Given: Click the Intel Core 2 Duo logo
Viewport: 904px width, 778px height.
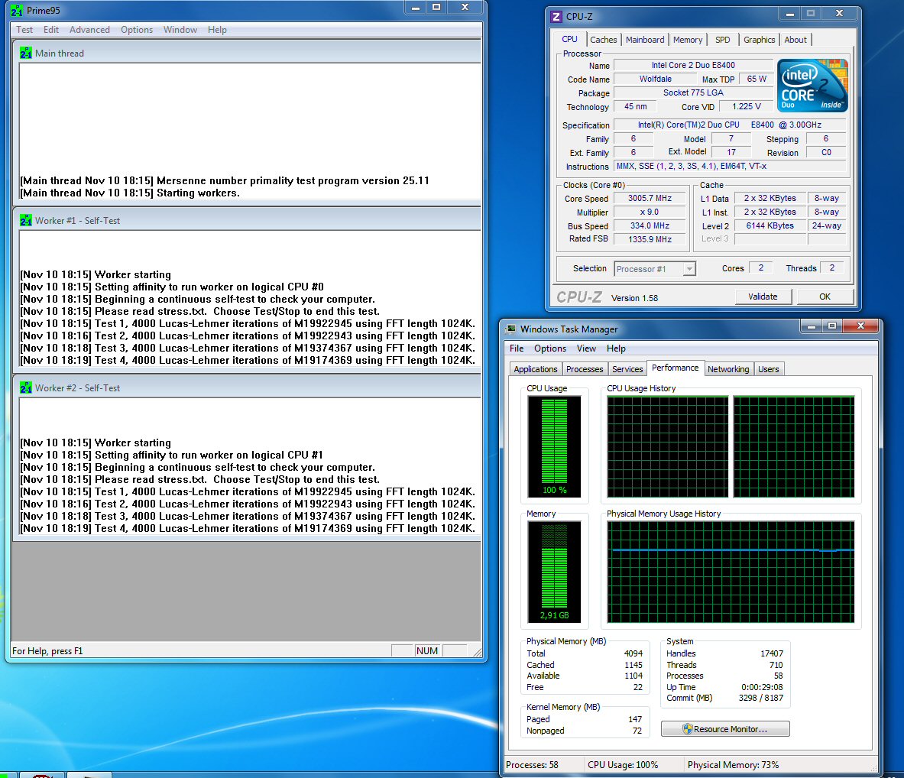Looking at the screenshot, I should [812, 86].
